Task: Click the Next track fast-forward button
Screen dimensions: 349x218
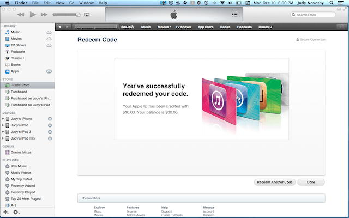Action: 44,15
